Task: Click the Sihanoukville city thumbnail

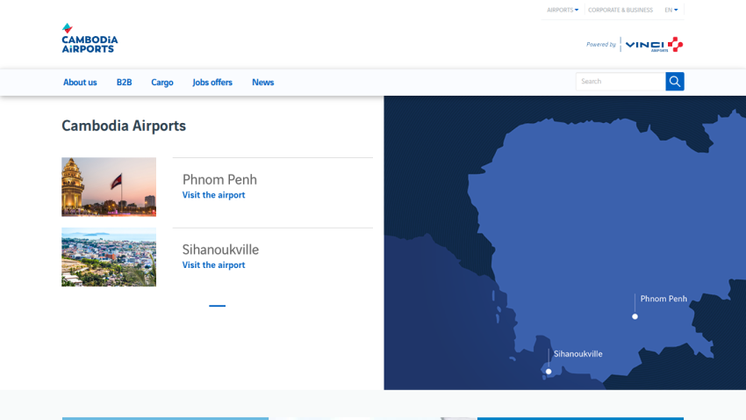Action: click(109, 257)
